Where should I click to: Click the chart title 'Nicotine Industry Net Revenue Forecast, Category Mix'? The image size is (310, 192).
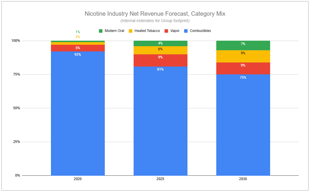155,14
